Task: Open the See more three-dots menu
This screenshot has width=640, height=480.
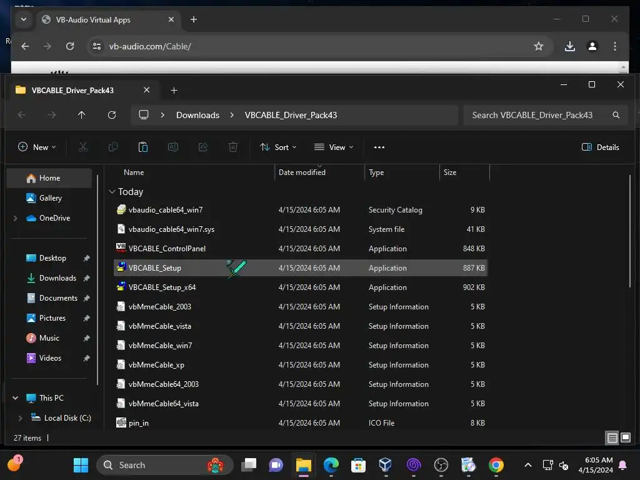Action: (x=379, y=147)
